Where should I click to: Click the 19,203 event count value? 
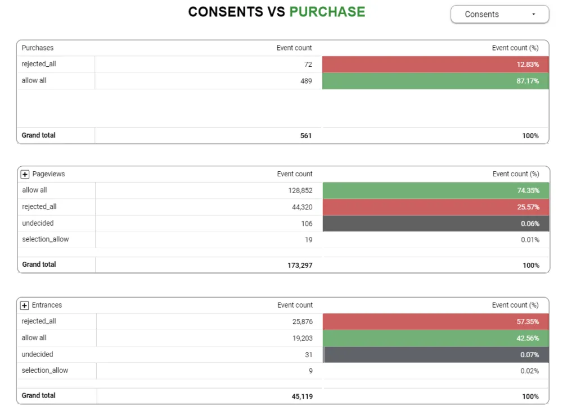tap(302, 339)
